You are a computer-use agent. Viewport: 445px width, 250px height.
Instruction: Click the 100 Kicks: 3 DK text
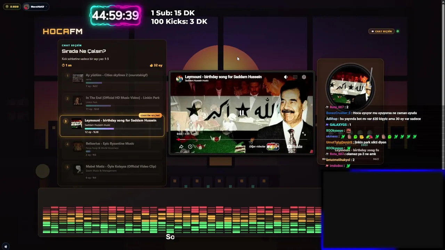(x=179, y=22)
